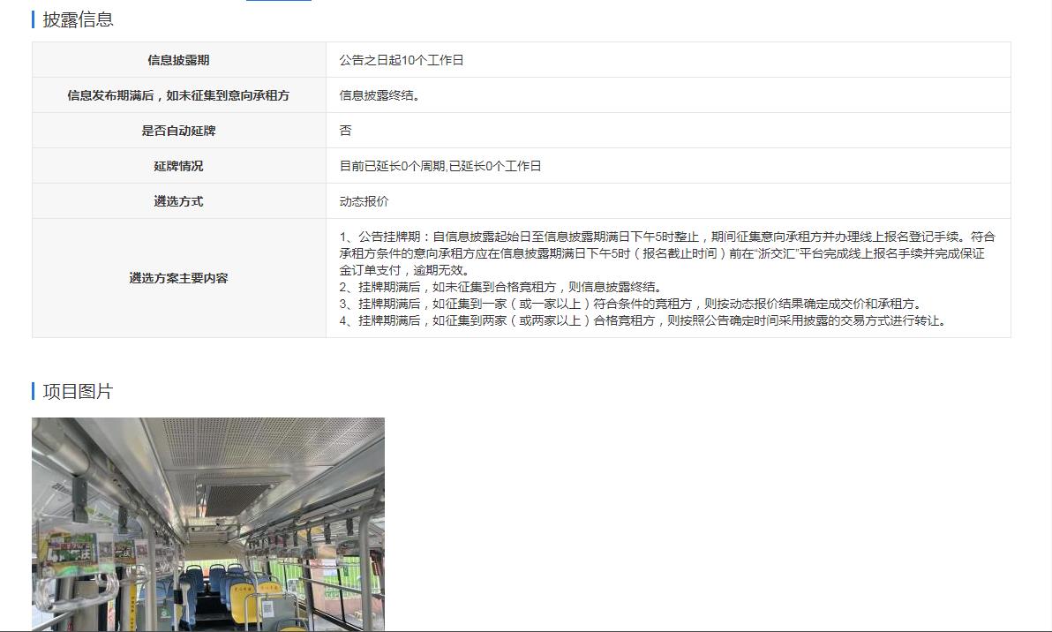Open the bus interior project photo

click(x=208, y=524)
